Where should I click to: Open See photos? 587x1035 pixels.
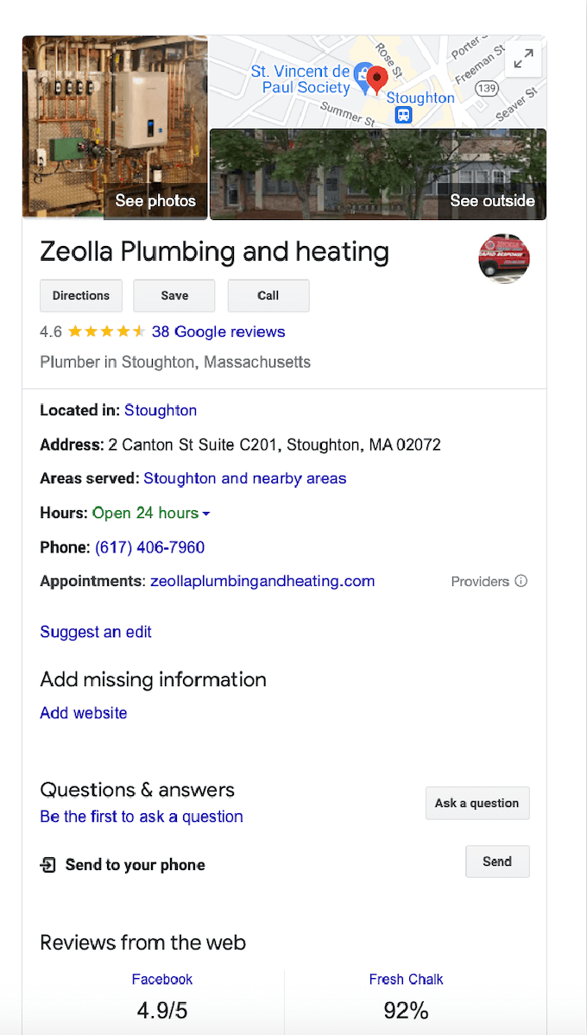(x=155, y=200)
